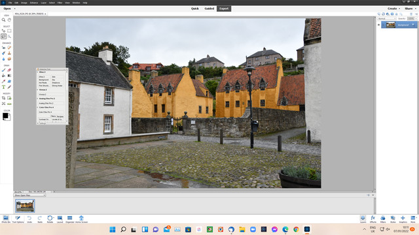The image size is (419, 235).
Task: Toggle visibility of the Background layer
Action: click(378, 25)
